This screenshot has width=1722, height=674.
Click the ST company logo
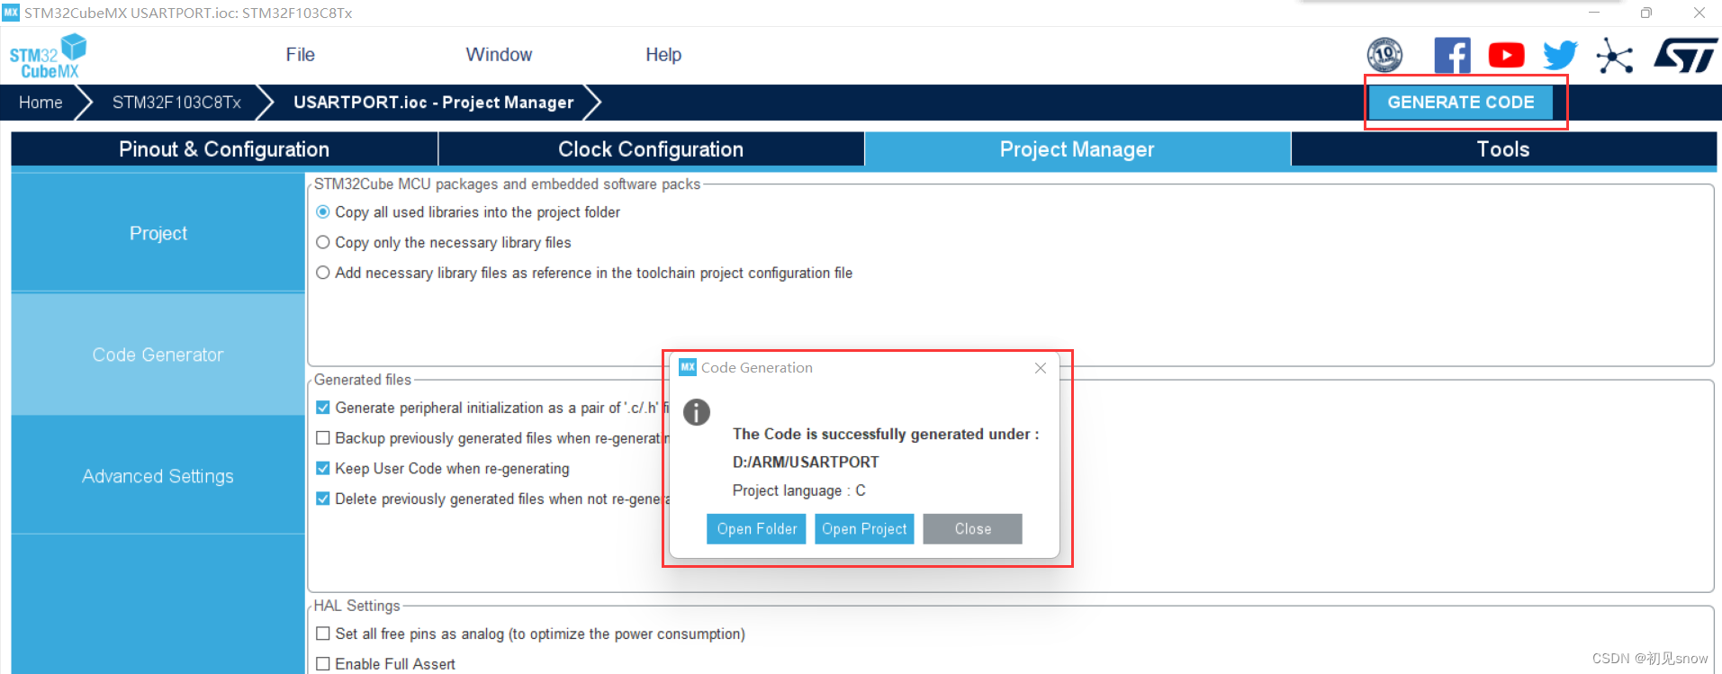[x=1685, y=56]
